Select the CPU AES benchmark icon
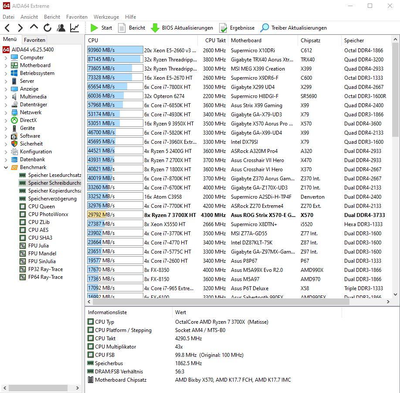 pyautogui.click(x=23, y=230)
